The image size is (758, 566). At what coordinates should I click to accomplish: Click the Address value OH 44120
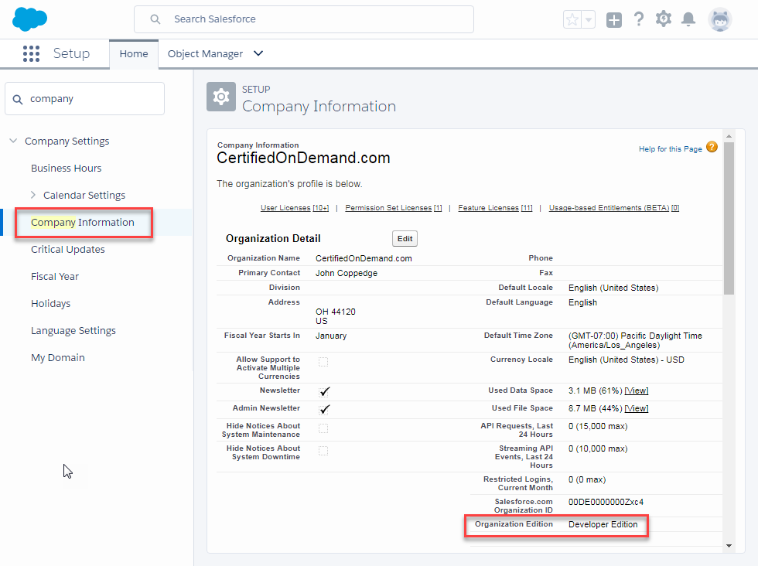coord(336,312)
